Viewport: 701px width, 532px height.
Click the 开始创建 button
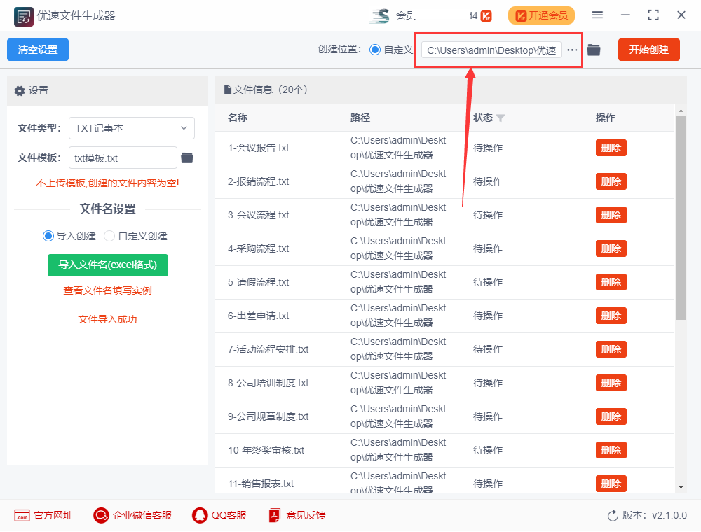pos(648,50)
